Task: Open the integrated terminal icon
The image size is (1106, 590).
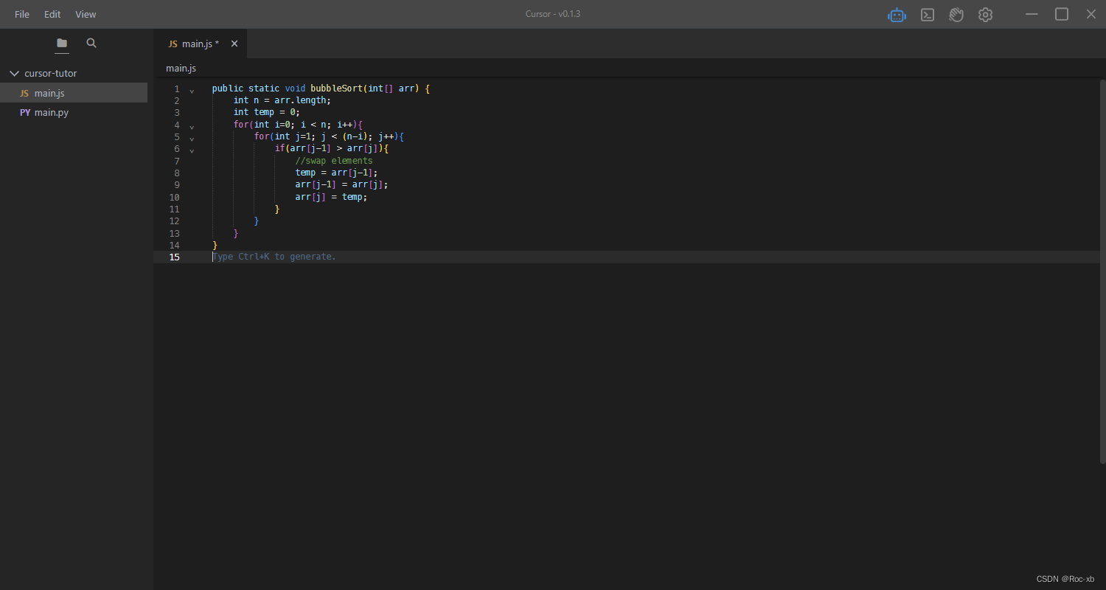Action: pos(927,14)
